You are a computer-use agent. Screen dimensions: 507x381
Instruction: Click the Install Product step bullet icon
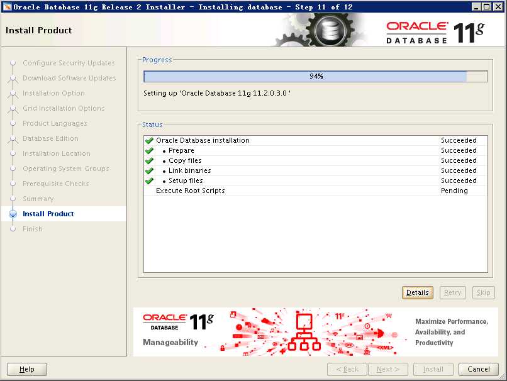click(13, 214)
